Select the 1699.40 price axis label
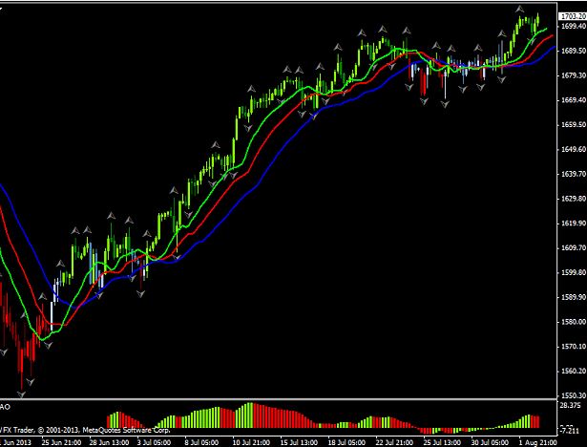 [574, 26]
